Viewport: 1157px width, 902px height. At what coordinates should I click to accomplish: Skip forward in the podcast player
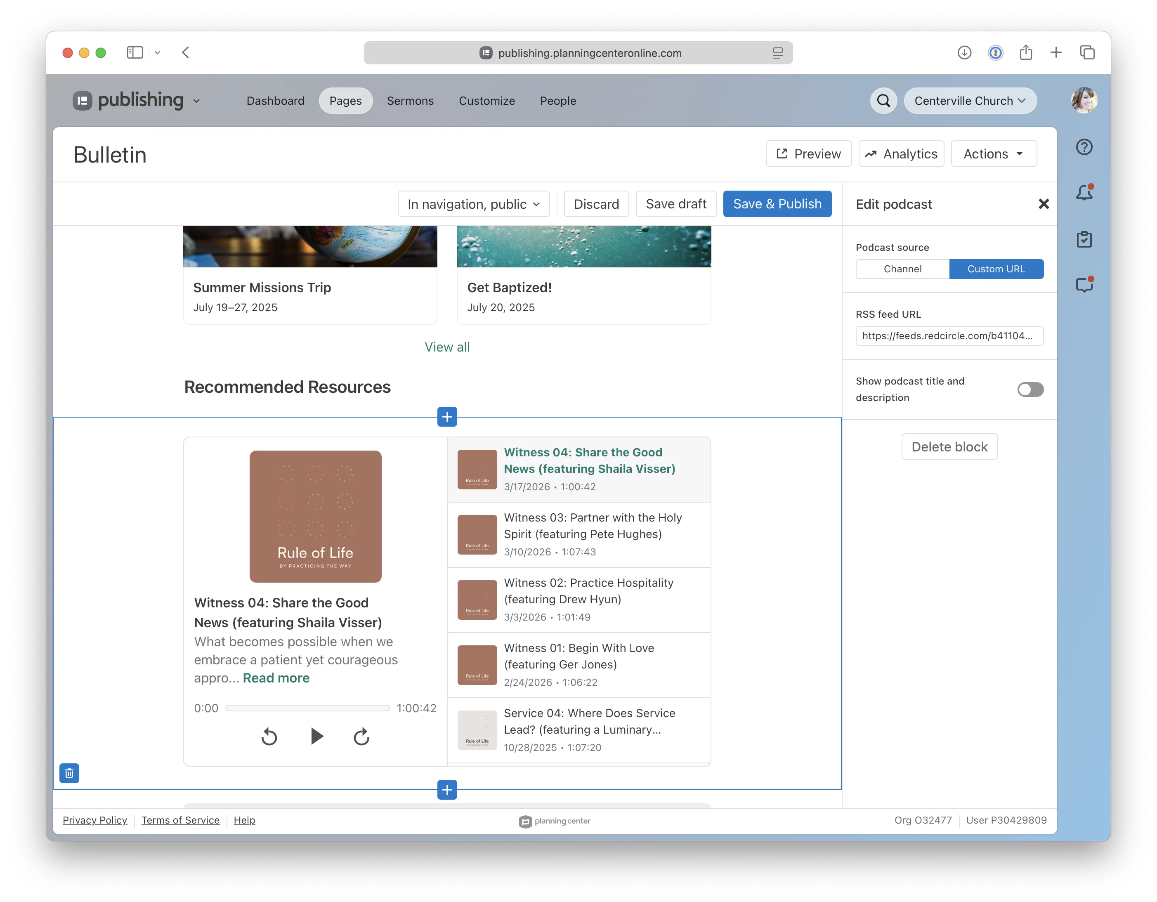[361, 736]
